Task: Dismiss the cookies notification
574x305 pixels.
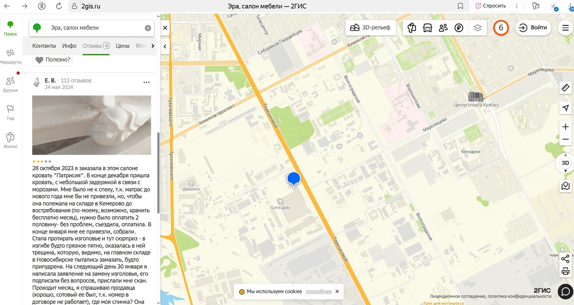Action: 337,291
